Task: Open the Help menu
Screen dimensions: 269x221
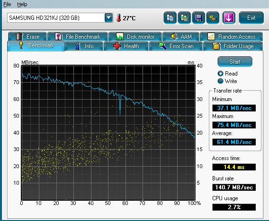Action: (x=22, y=4)
